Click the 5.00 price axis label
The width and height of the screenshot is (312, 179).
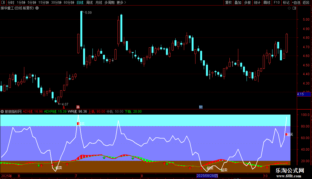(x=306, y=20)
